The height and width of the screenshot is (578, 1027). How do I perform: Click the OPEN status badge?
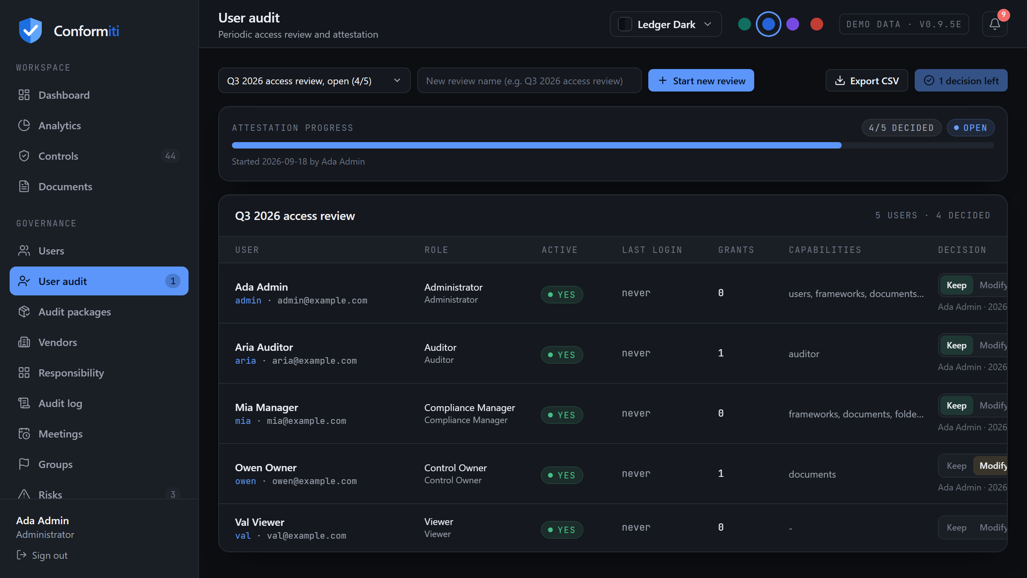(970, 128)
